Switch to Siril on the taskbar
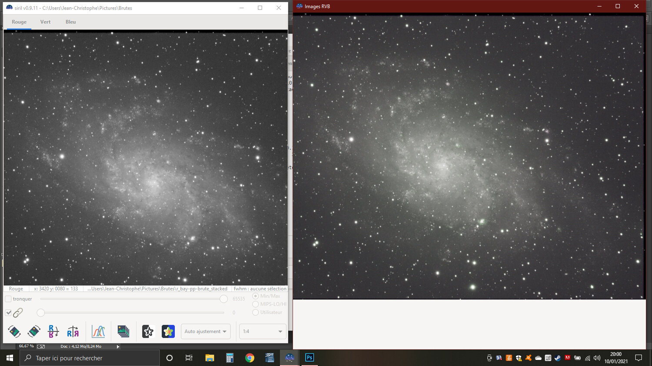Image resolution: width=652 pixels, height=366 pixels. click(289, 358)
